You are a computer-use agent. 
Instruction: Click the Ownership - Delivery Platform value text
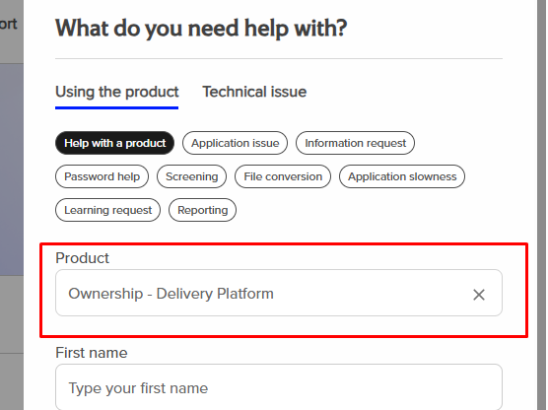tap(171, 294)
